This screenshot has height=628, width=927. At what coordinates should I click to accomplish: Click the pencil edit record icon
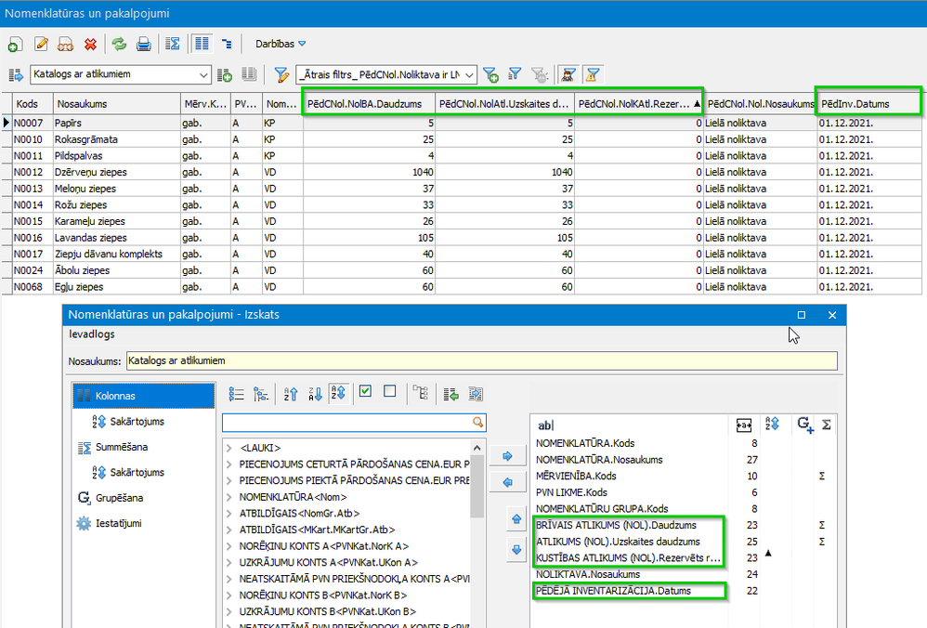[41, 44]
